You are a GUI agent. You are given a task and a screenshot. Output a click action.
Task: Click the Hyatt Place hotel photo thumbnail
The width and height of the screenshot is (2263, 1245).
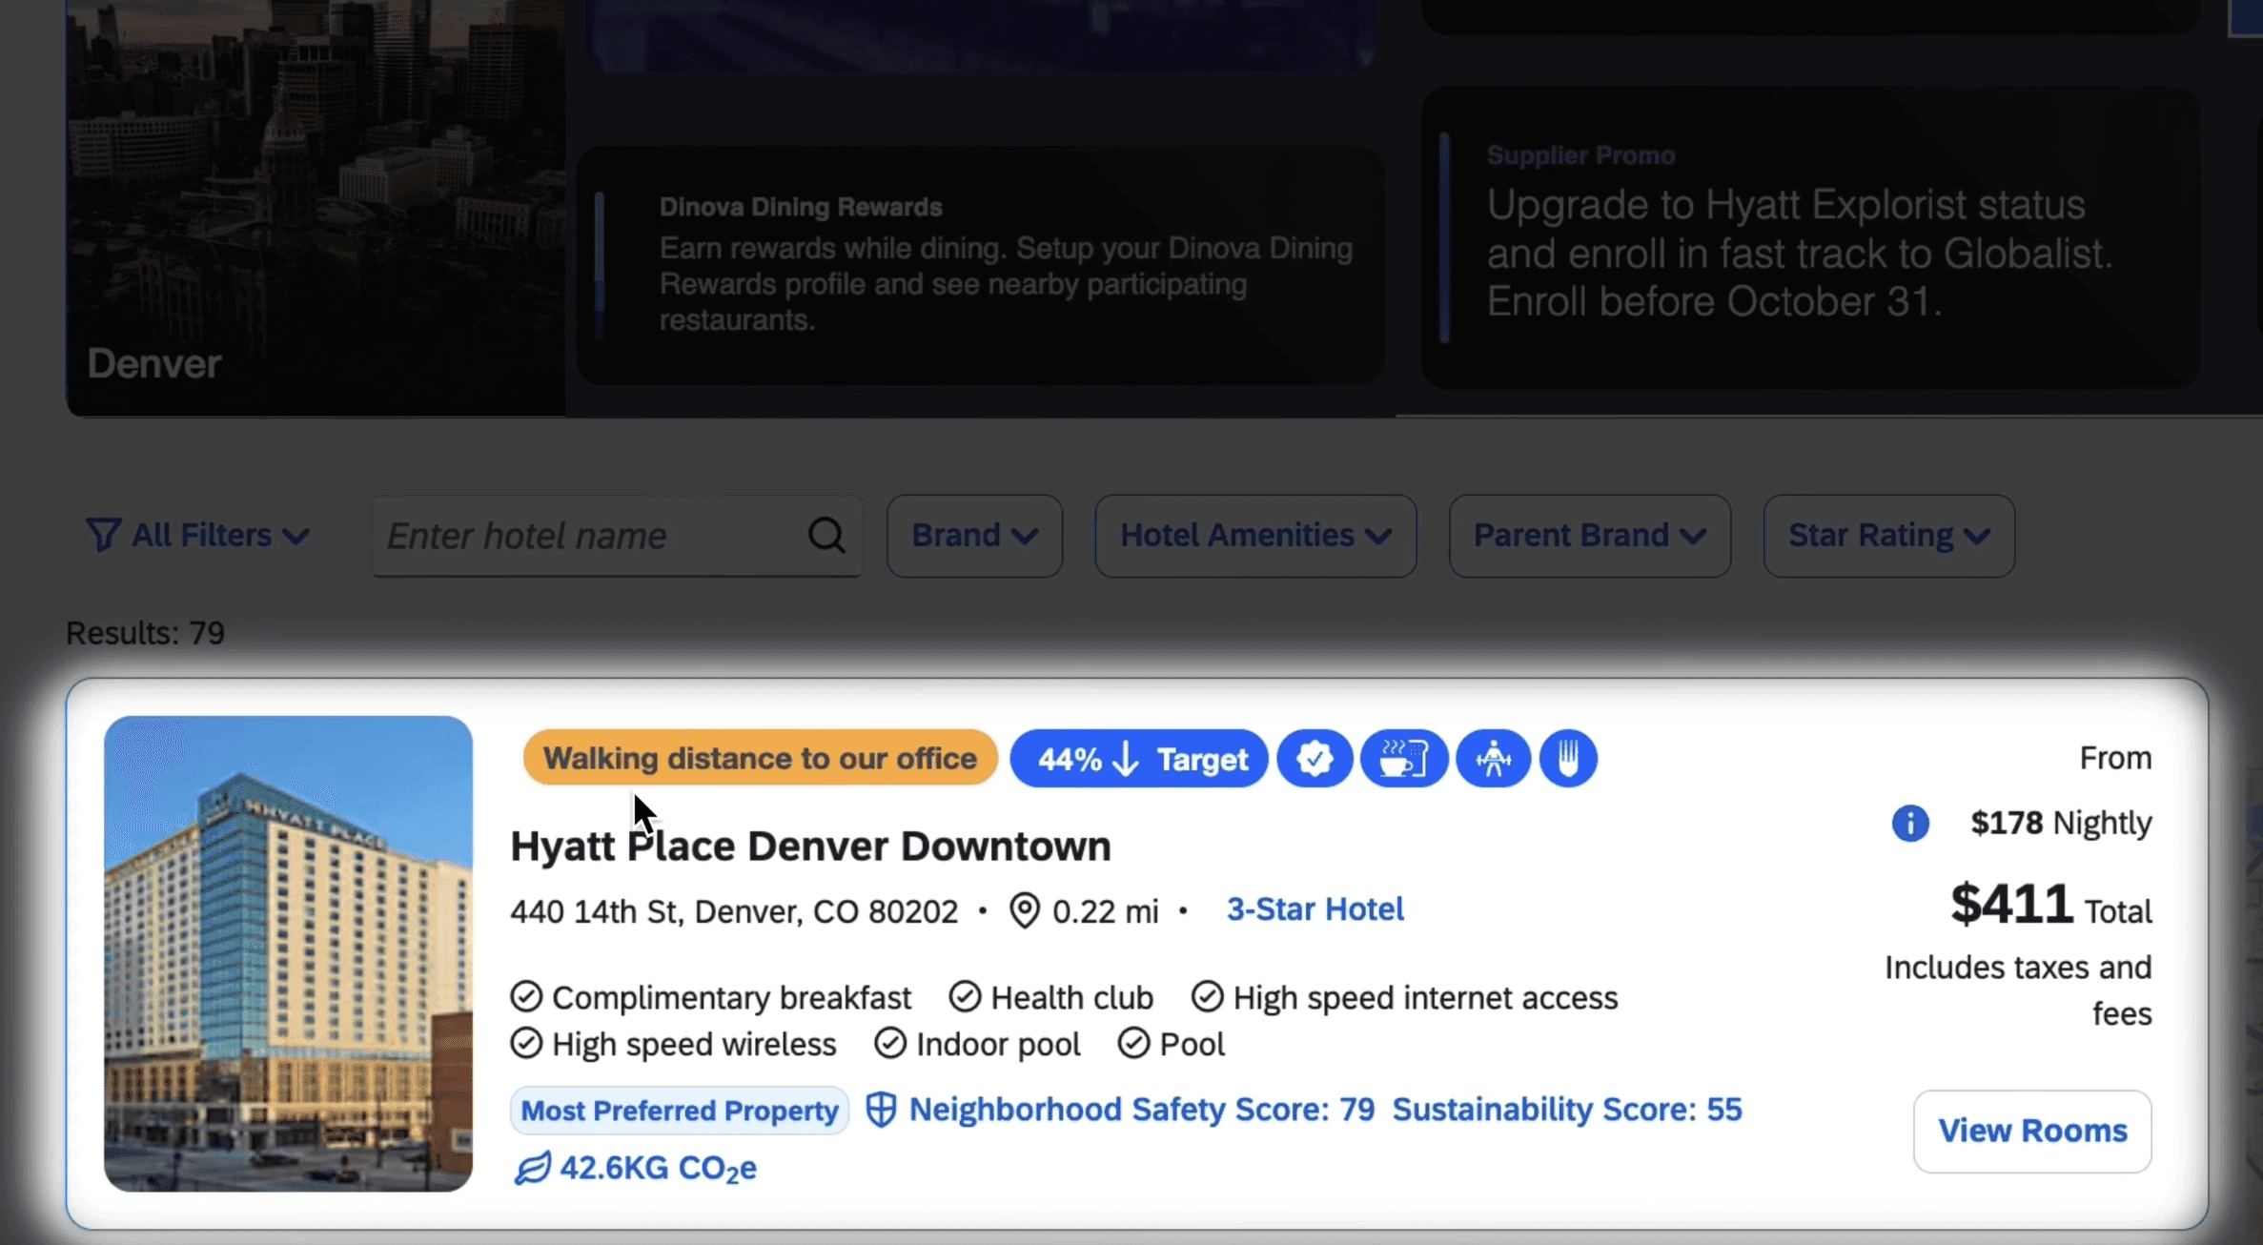(x=288, y=953)
